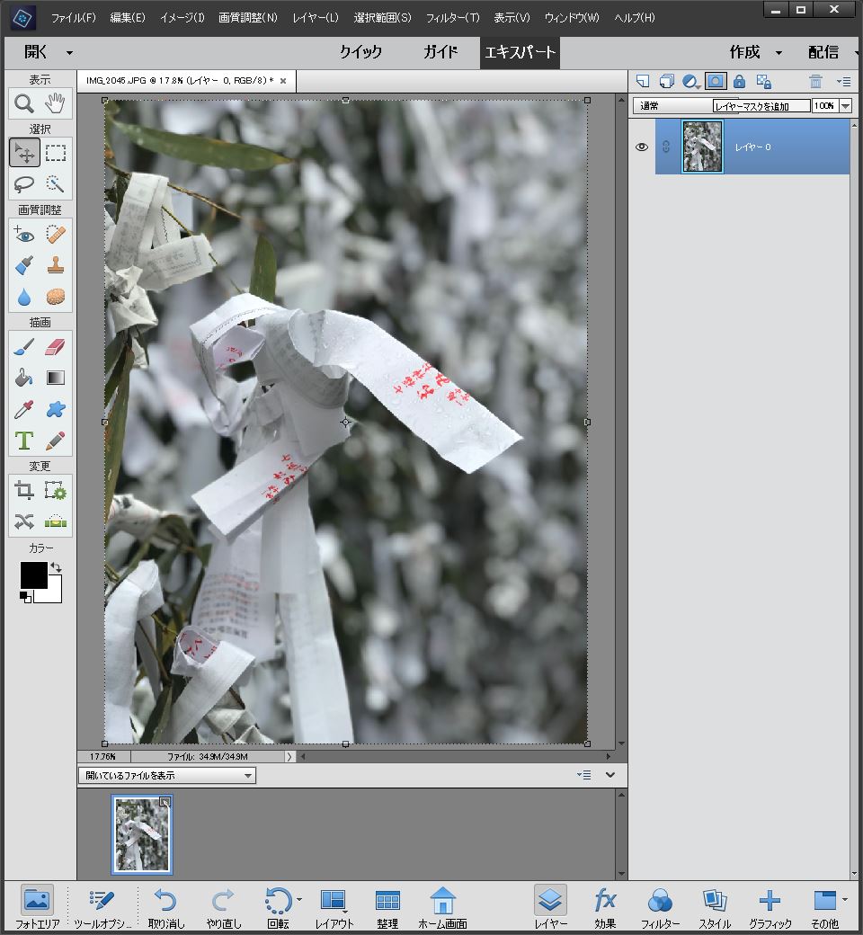Select the Zoom magnifier tool

point(24,104)
